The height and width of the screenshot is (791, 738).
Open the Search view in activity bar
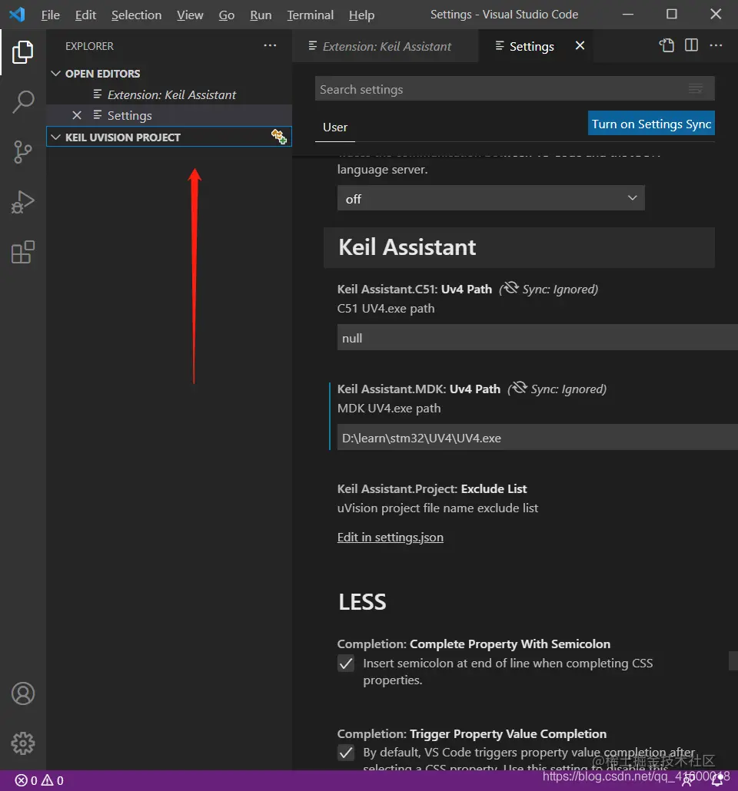click(x=23, y=102)
